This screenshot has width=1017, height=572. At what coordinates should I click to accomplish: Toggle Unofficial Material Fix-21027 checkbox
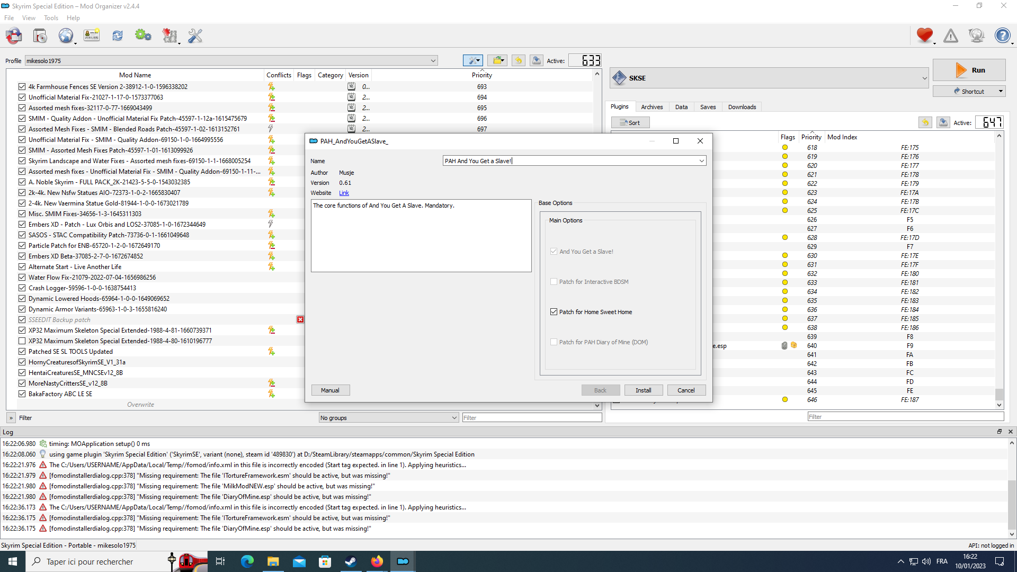pos(22,97)
